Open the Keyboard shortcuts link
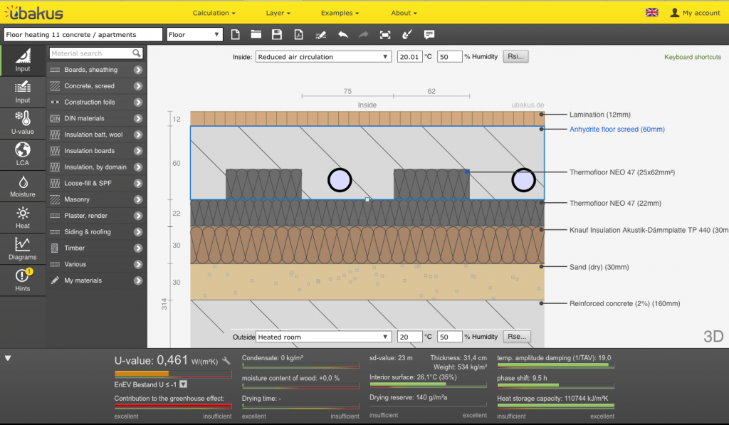Screen dimensions: 729x425 click(692, 57)
